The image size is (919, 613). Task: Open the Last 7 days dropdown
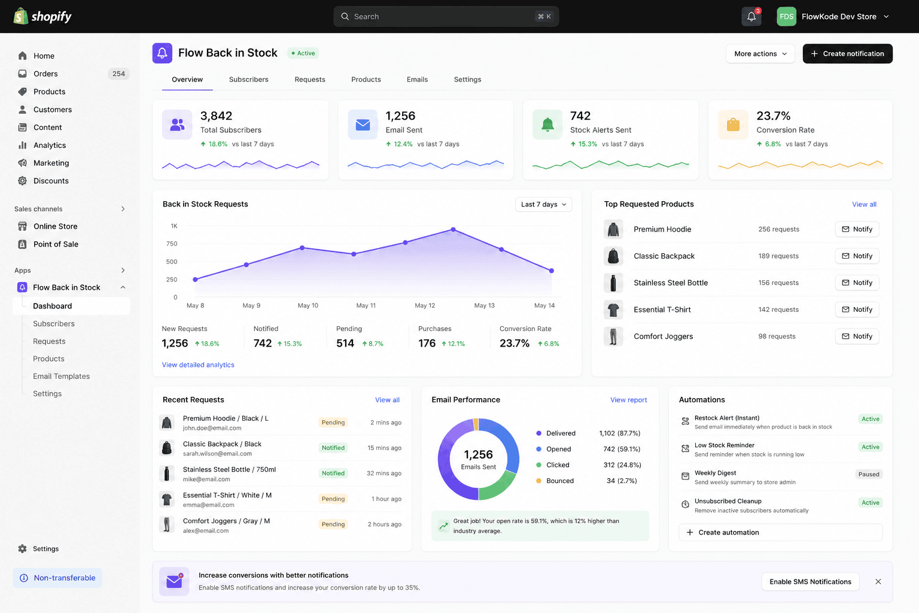coord(544,205)
